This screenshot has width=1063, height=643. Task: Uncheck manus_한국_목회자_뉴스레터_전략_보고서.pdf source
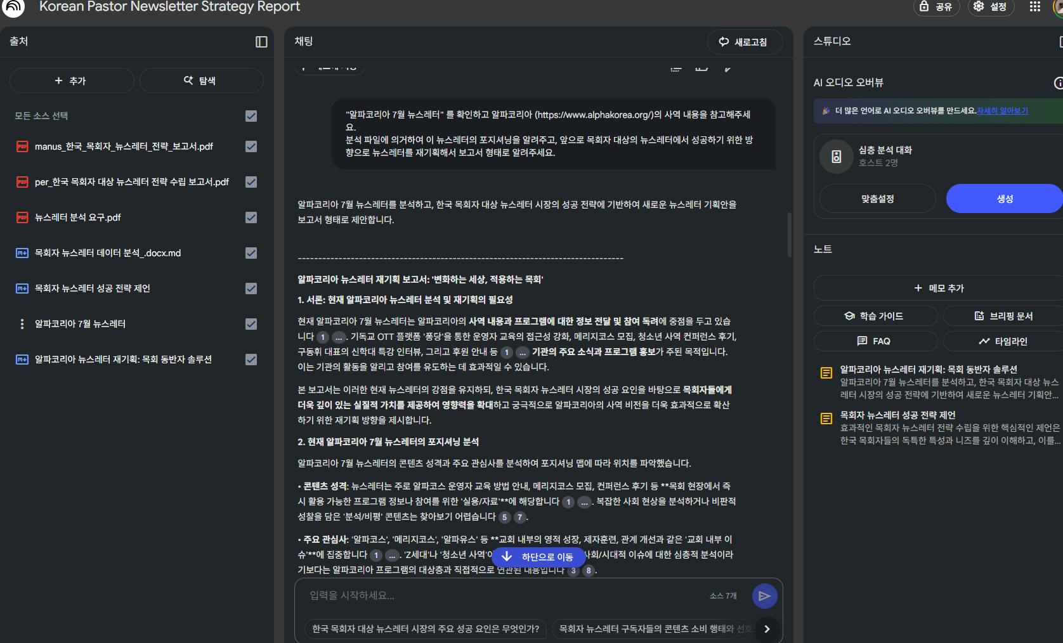click(x=251, y=146)
